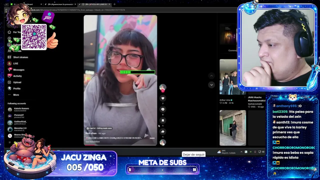Viewport: 320px width, 180px height.
Task: Switch to the HOLA MI LLAMO tab
Action: pos(95,4)
